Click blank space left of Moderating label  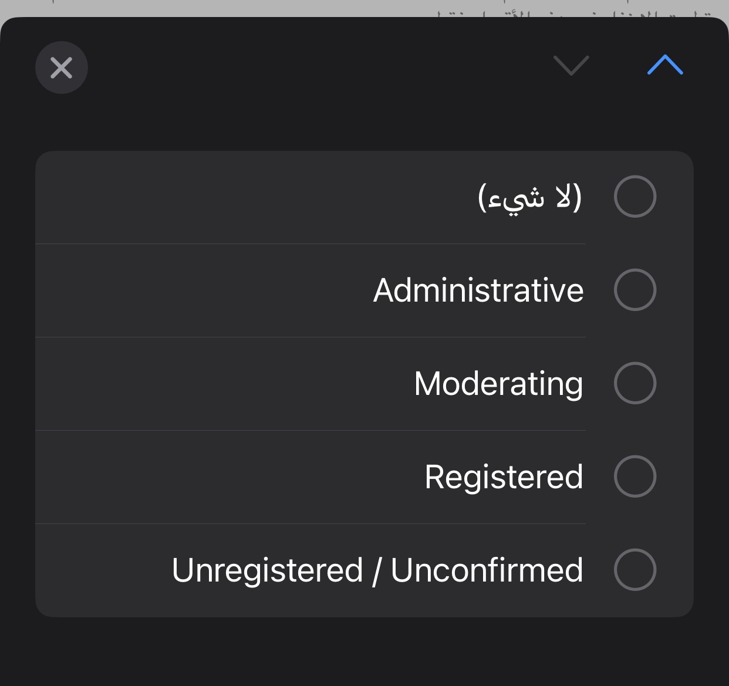click(x=223, y=384)
